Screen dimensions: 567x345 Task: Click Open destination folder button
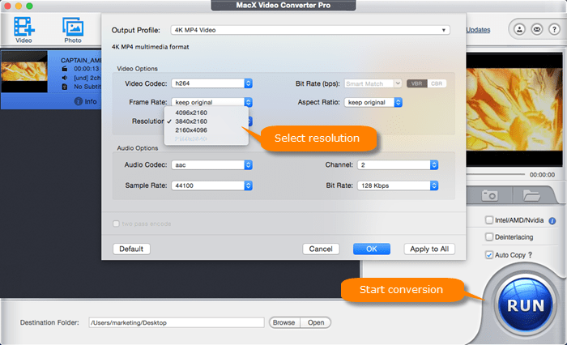(316, 322)
